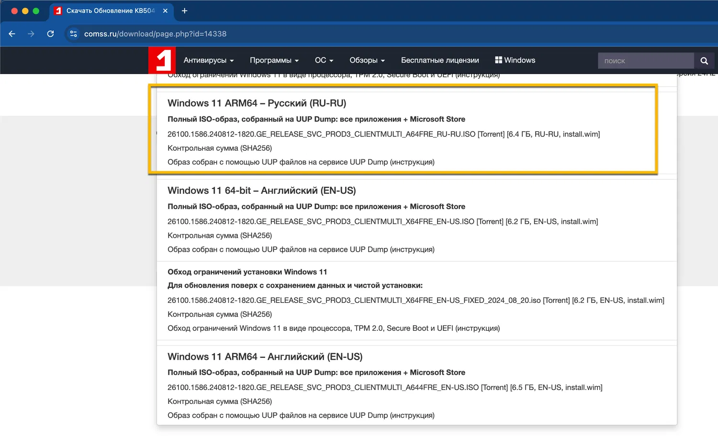Open UUP Dump инструкция under 64-bit Английский

tap(412, 249)
